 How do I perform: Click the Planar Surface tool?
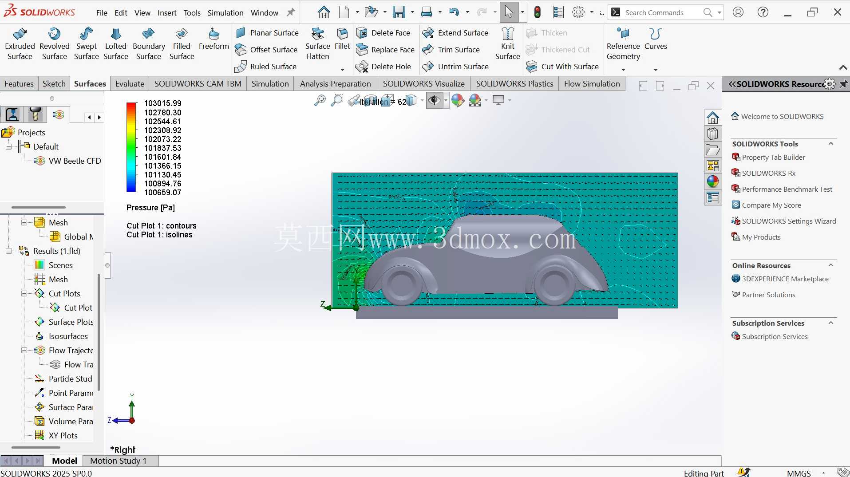[267, 33]
